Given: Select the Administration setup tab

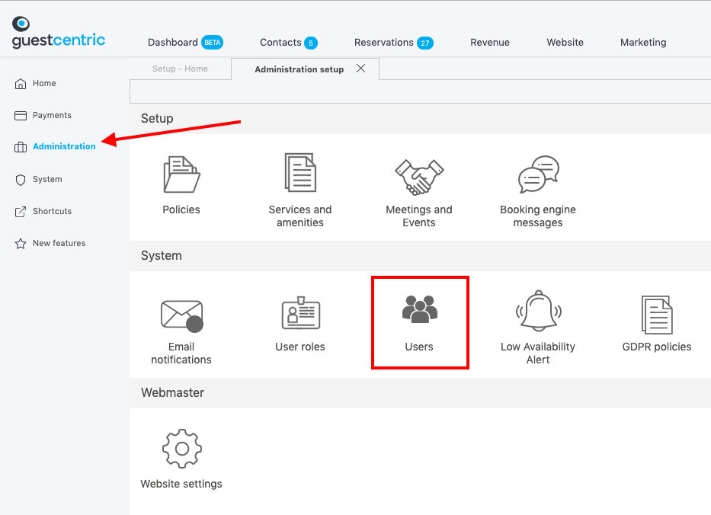Looking at the screenshot, I should 299,69.
